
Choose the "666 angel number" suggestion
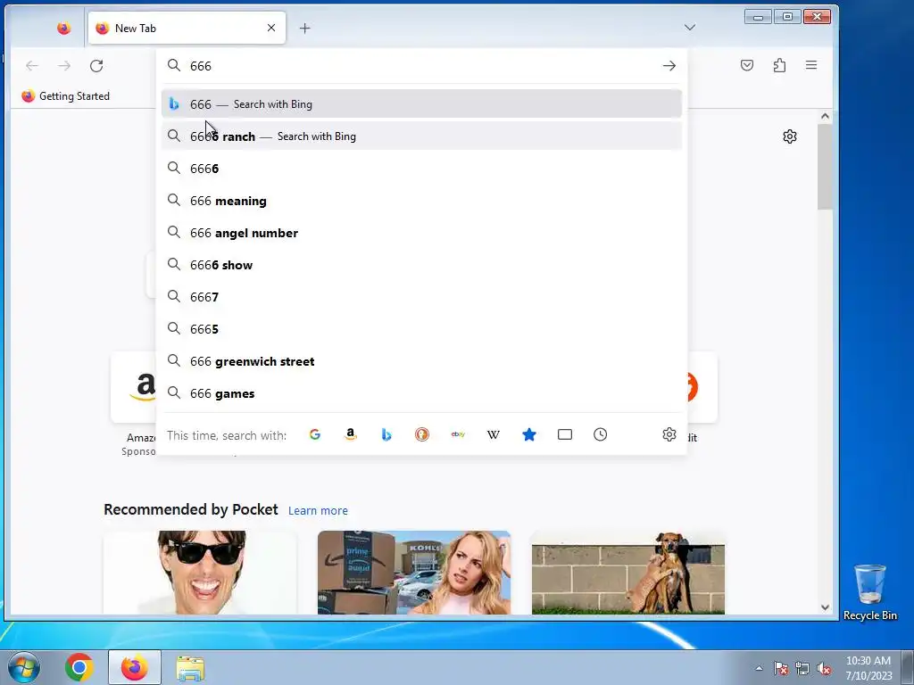pos(421,233)
